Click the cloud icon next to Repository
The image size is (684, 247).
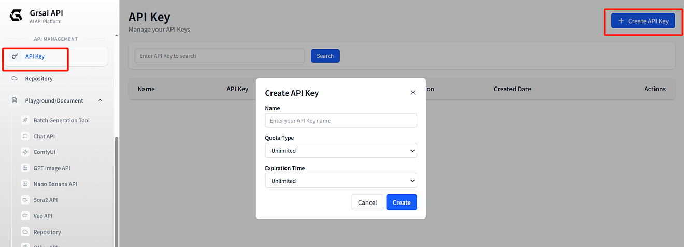pyautogui.click(x=15, y=79)
